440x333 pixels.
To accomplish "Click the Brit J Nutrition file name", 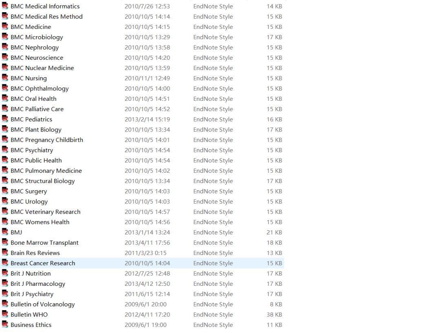I will (x=31, y=273).
